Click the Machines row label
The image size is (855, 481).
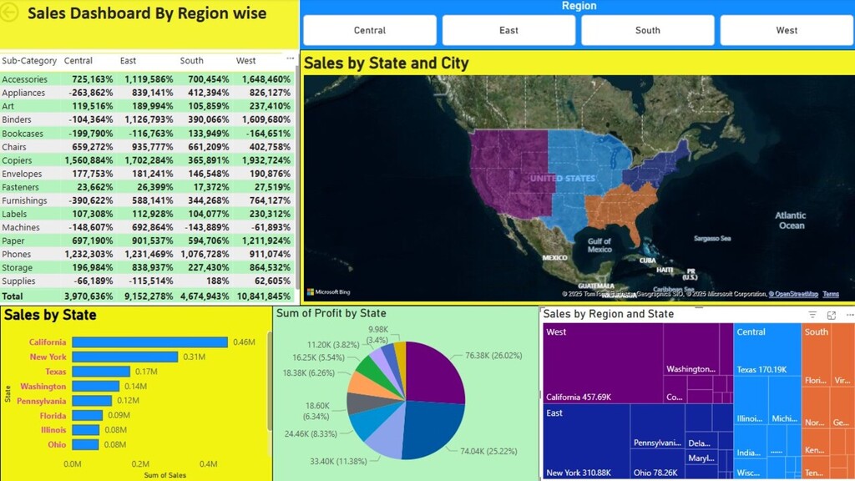[x=21, y=227]
